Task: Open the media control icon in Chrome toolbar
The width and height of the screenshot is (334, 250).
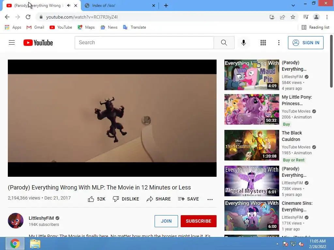Action: click(306, 17)
